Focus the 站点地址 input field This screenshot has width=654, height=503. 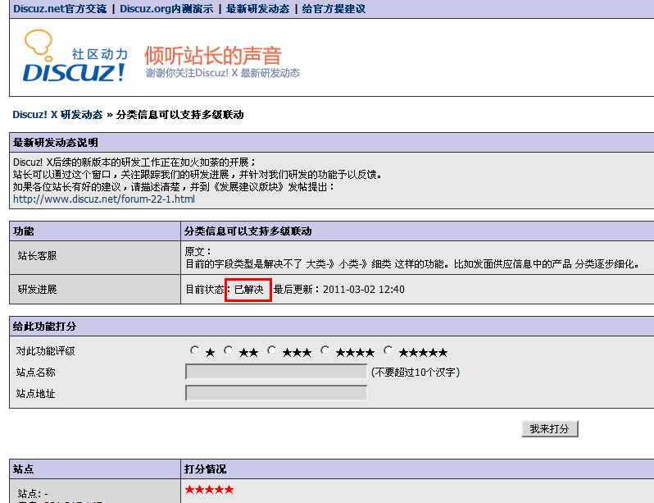tap(276, 393)
